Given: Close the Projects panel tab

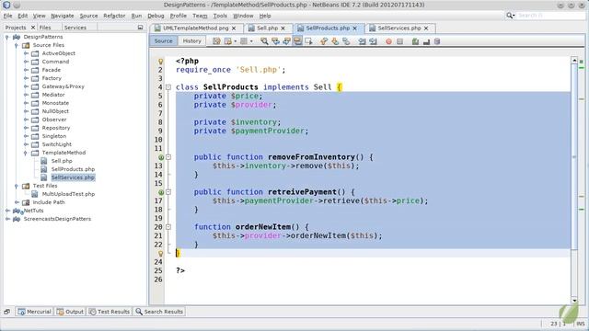Looking at the screenshot, I should [33, 28].
